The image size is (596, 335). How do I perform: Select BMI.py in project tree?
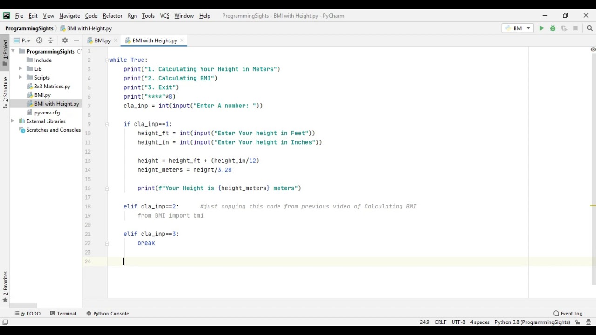click(42, 95)
